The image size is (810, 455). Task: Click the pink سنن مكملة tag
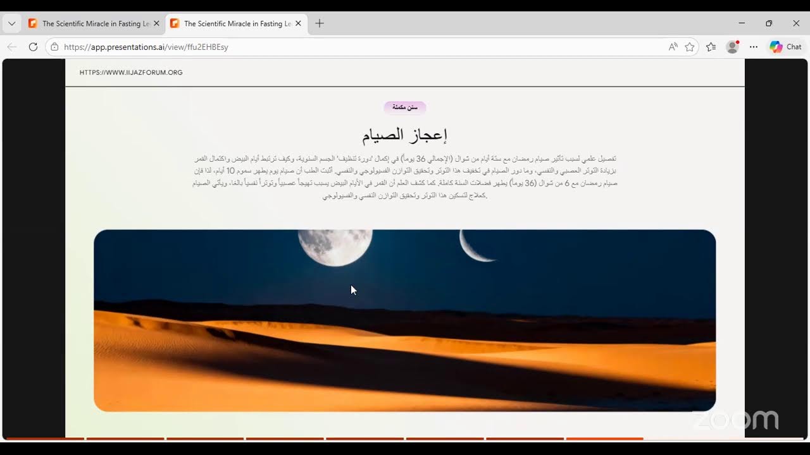tap(405, 107)
